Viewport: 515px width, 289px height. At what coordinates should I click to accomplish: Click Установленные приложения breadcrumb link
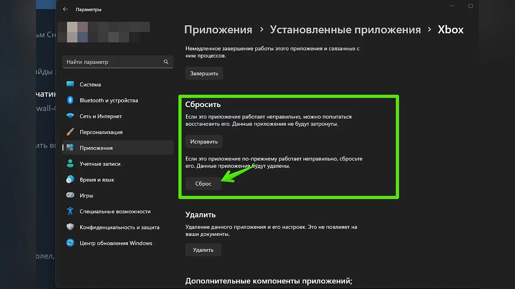pyautogui.click(x=345, y=30)
